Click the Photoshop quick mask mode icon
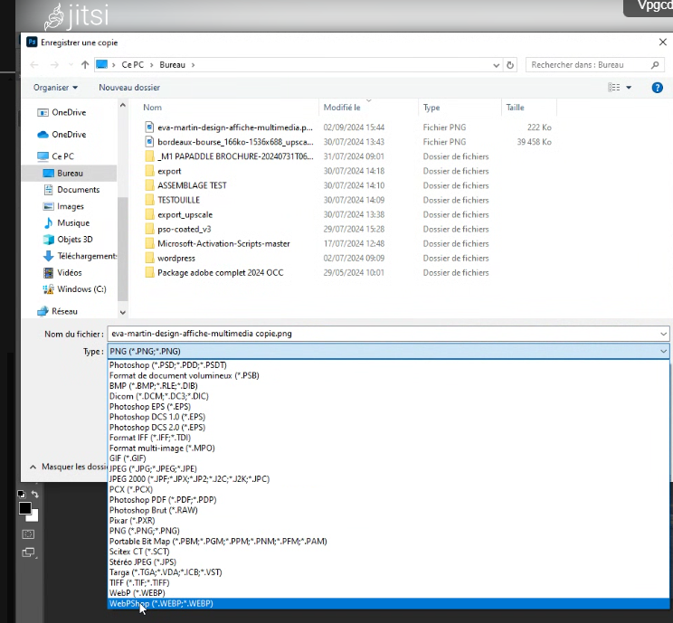The height and width of the screenshot is (623, 673). coord(27,533)
